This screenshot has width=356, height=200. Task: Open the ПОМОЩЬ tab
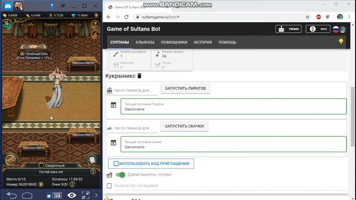point(228,42)
